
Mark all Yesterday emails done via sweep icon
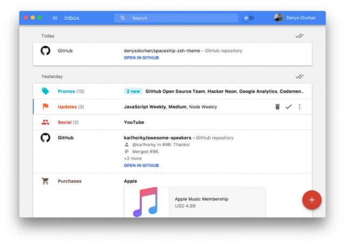[300, 76]
